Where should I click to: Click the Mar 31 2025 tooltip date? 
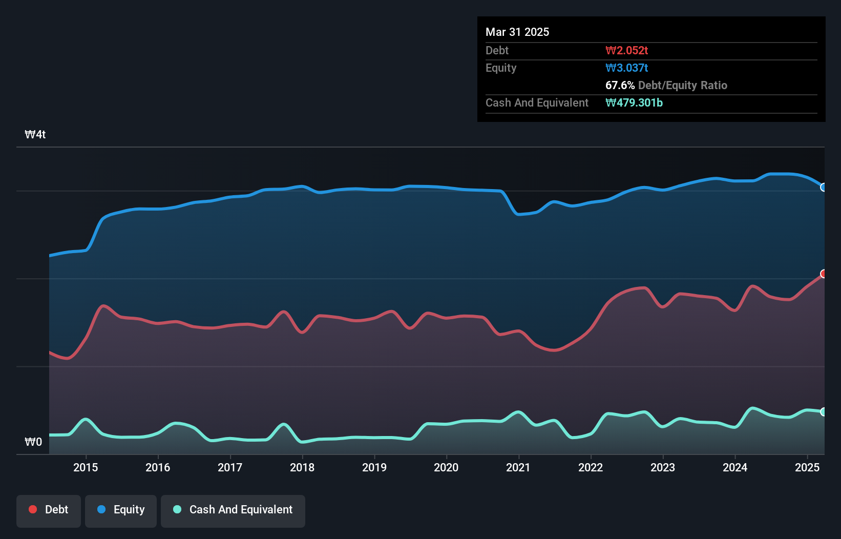[517, 32]
